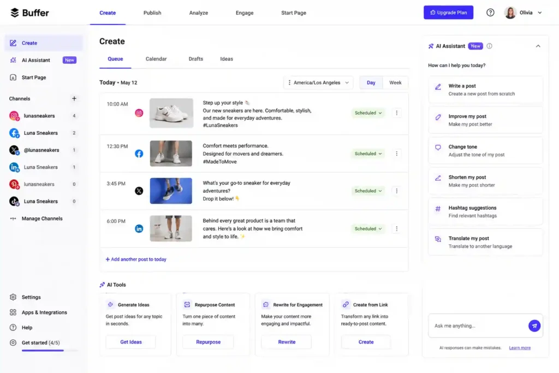Click LinkedIn icon on 6:00 PM post

pos(139,229)
